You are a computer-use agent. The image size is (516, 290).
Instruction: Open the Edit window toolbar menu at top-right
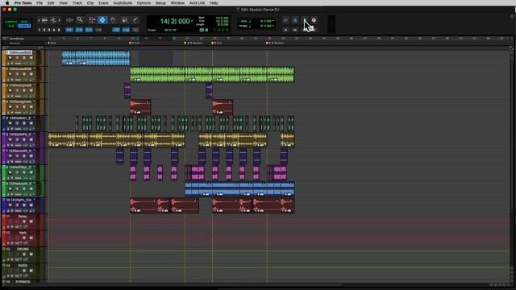tap(512, 16)
